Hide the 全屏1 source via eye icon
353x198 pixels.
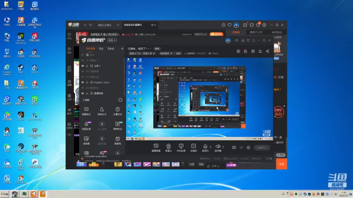pyautogui.click(x=83, y=66)
